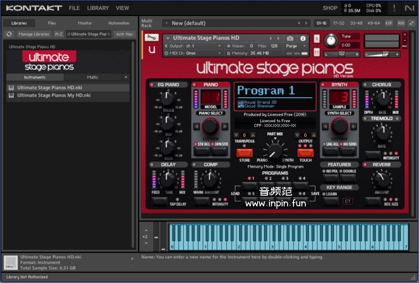Toggle the EQ PIANO power LED
The height and width of the screenshot is (283, 419).
[152, 85]
